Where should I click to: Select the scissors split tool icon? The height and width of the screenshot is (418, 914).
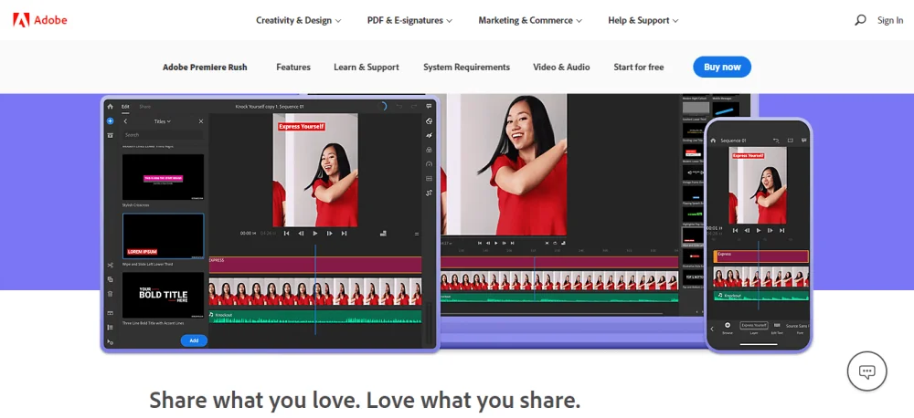point(110,266)
